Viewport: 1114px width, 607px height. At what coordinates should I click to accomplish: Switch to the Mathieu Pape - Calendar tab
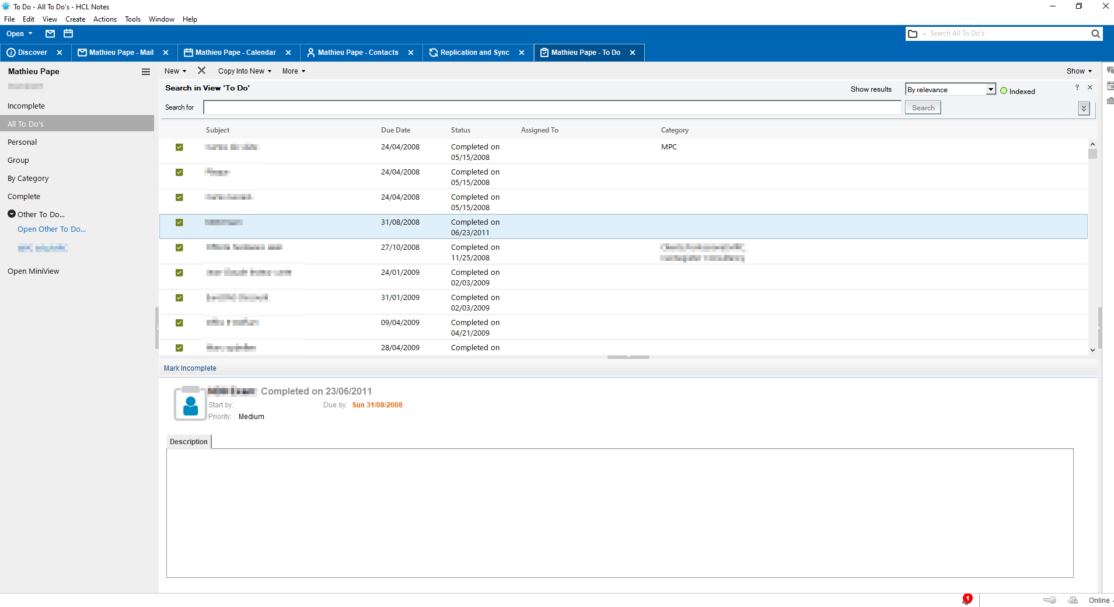(x=235, y=53)
